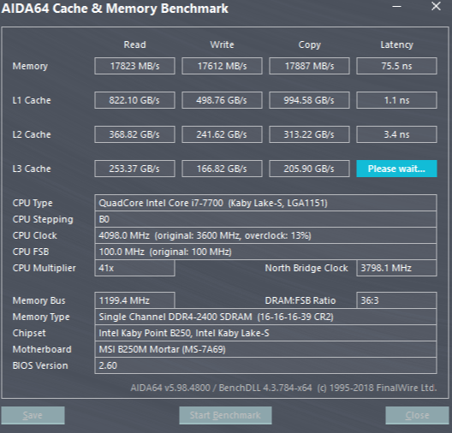Screen dimensions: 452x433
Task: Click the Close button at bottom
Action: pos(417,415)
